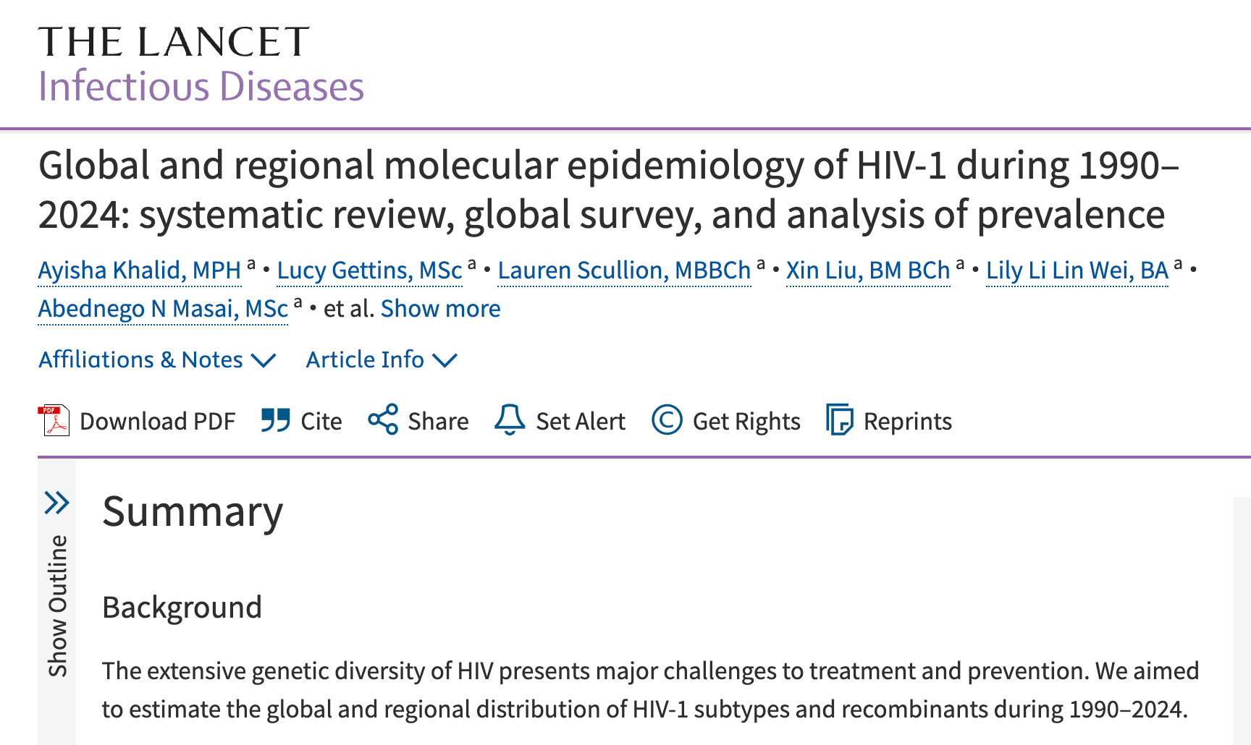
Task: Expand Affiliations & Notes section
Action: [158, 359]
